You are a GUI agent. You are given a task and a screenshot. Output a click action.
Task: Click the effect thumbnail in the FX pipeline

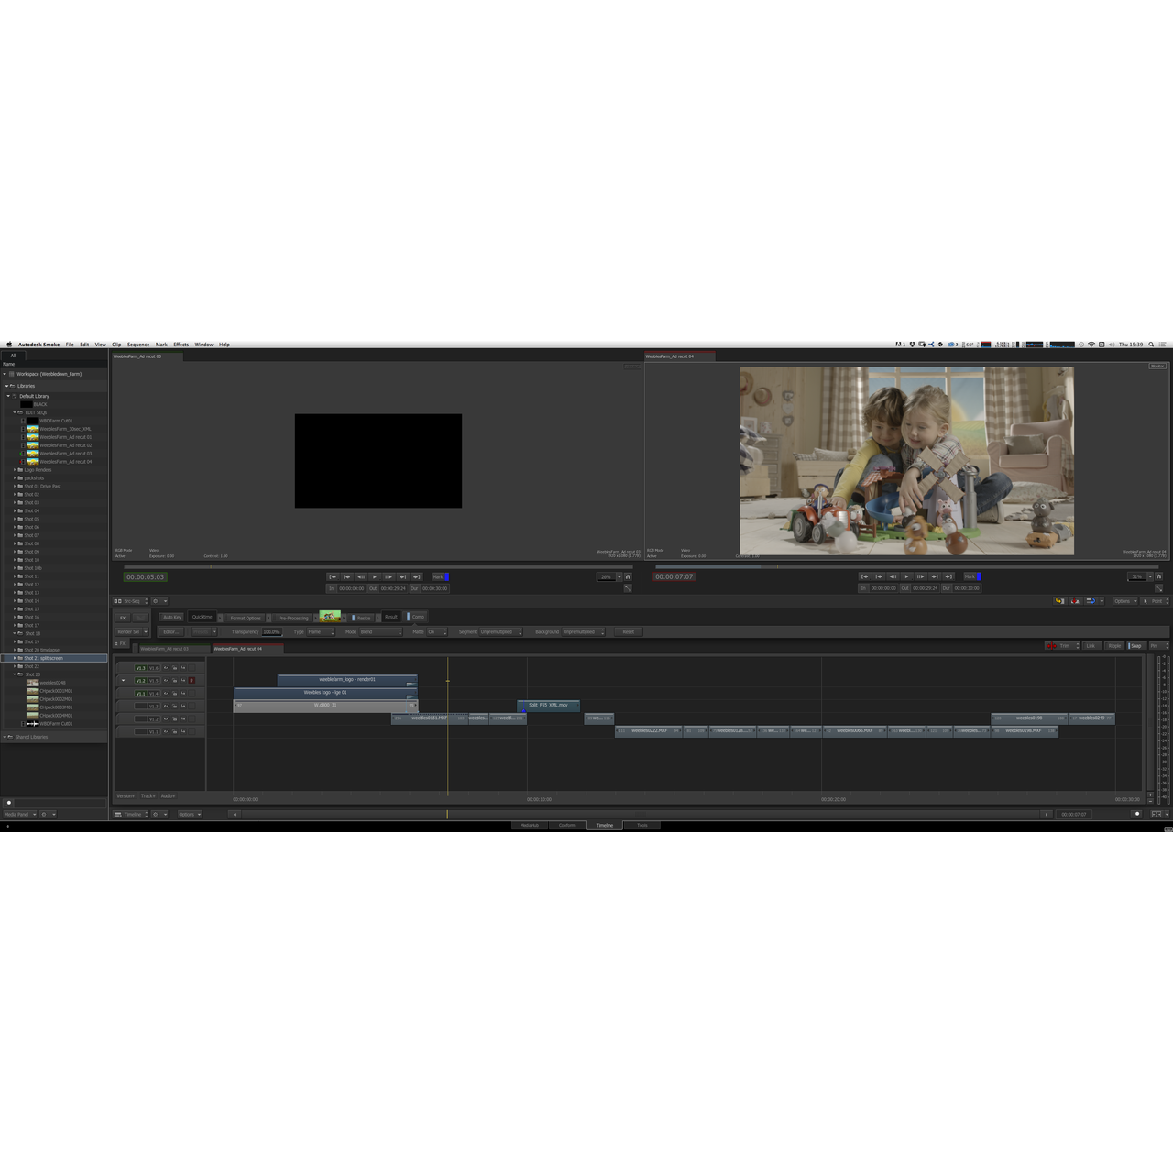coord(330,617)
